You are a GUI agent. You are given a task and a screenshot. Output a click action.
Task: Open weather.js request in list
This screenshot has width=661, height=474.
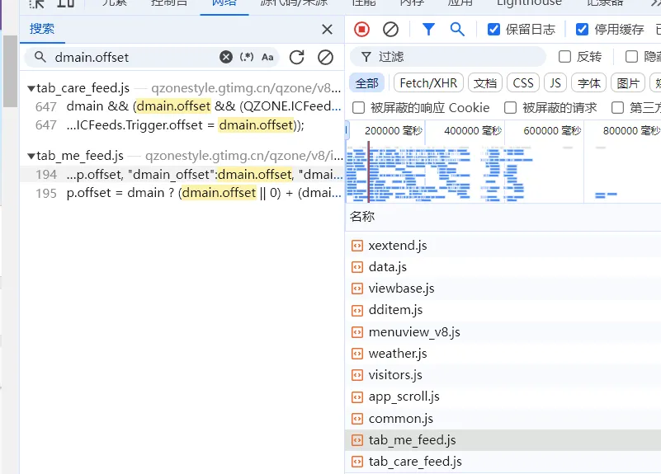(398, 354)
